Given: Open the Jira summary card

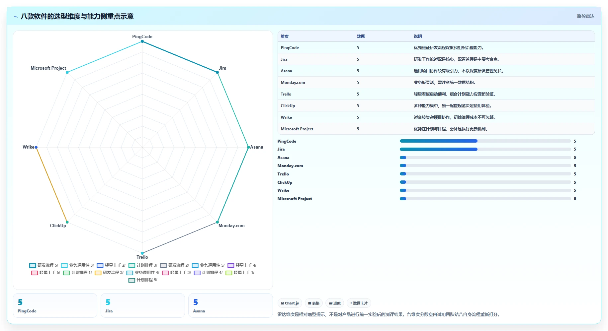Looking at the screenshot, I should coord(143,305).
